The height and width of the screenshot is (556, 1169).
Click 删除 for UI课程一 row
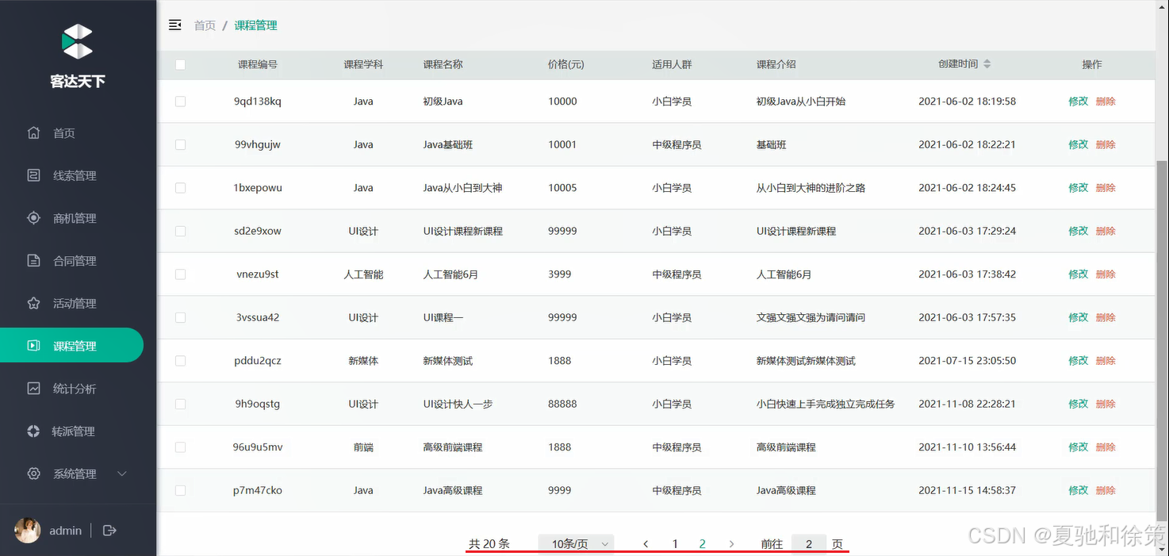(1106, 317)
